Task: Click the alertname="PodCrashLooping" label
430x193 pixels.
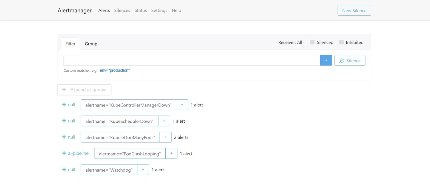Action: click(130, 154)
